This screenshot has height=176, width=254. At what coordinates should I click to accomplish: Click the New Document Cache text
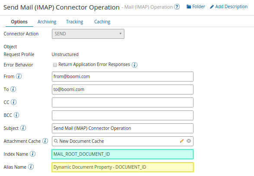coord(82,141)
